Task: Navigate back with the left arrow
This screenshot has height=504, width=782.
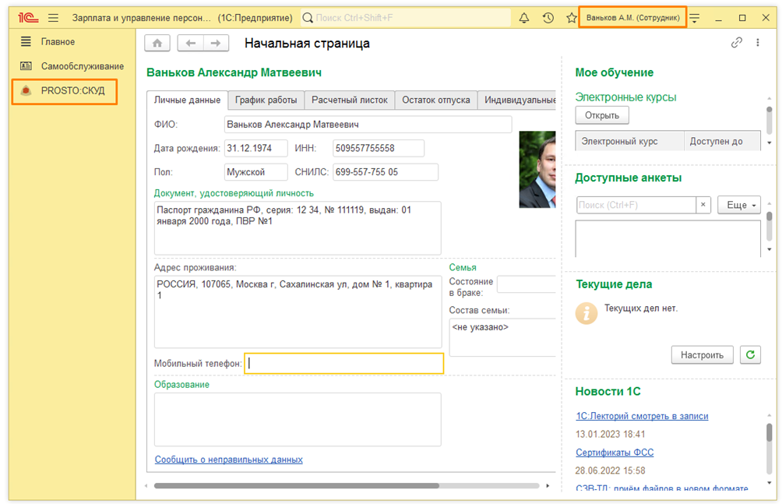Action: 191,44
